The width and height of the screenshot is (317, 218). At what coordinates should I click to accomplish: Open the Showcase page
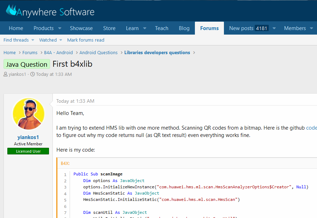pyautogui.click(x=81, y=28)
